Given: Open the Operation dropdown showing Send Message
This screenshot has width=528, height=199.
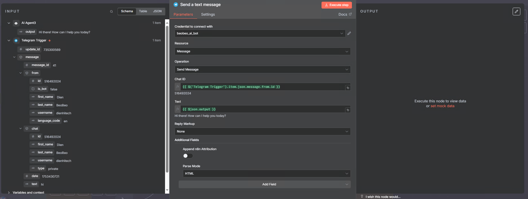Looking at the screenshot, I should 262,70.
